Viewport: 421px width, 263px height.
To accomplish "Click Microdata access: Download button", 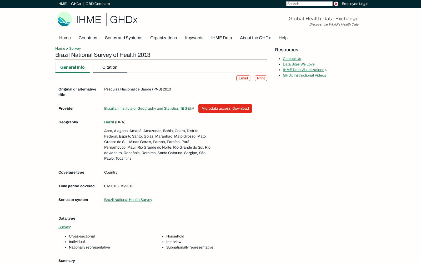I will coord(225,108).
